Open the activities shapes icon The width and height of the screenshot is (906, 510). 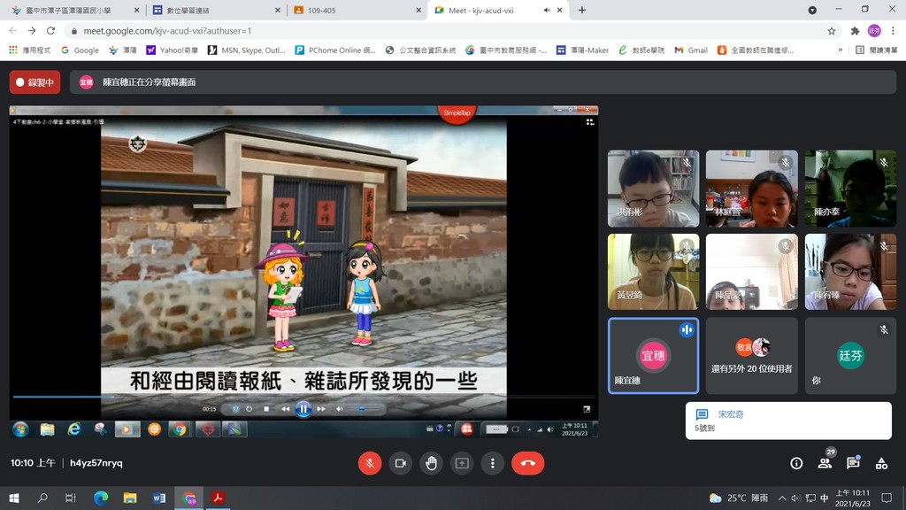click(x=881, y=463)
